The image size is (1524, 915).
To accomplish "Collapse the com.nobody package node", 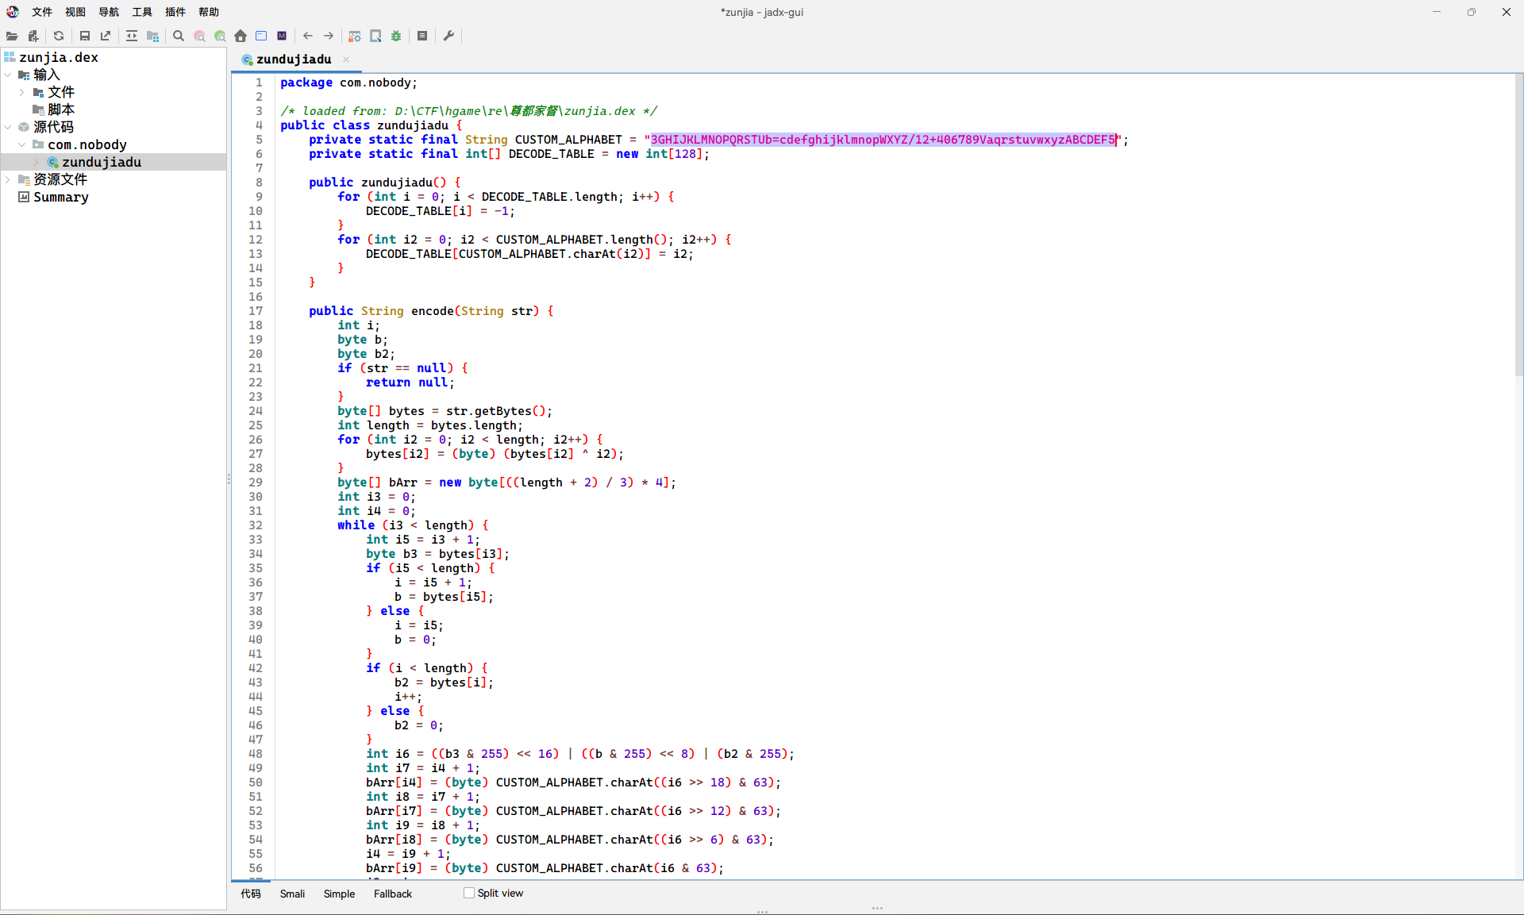I will click(22, 144).
